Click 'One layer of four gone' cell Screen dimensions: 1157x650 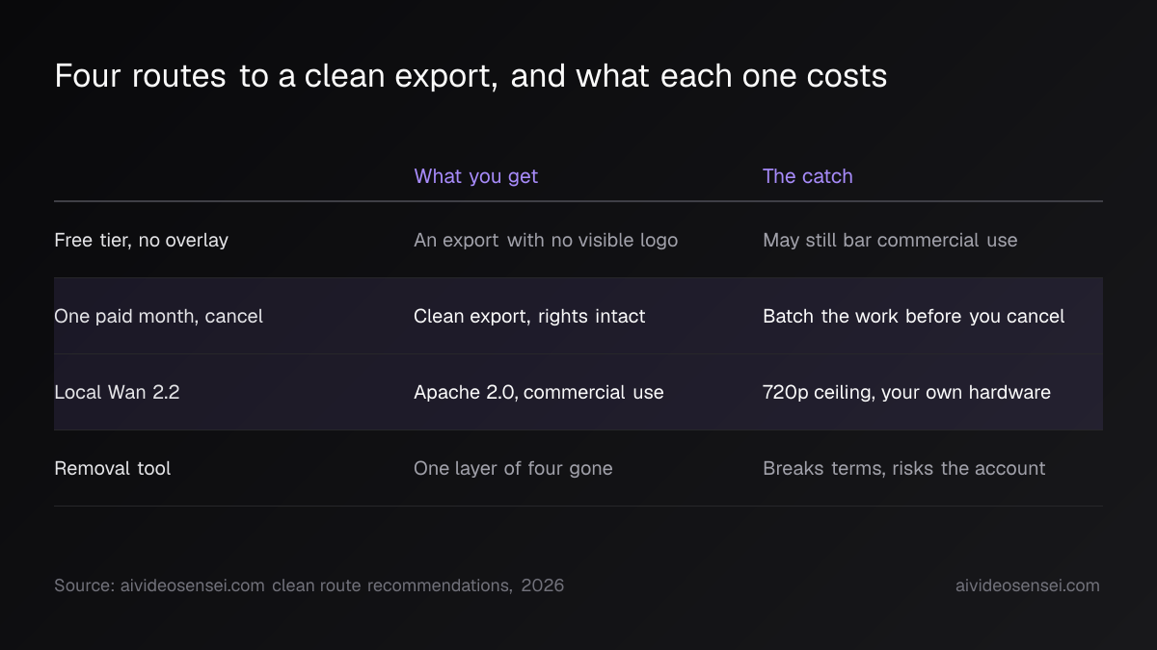(x=513, y=468)
